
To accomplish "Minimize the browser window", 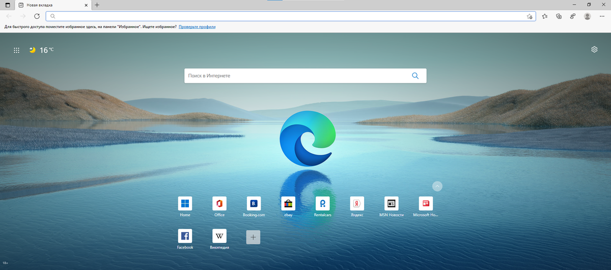I will click(574, 4).
